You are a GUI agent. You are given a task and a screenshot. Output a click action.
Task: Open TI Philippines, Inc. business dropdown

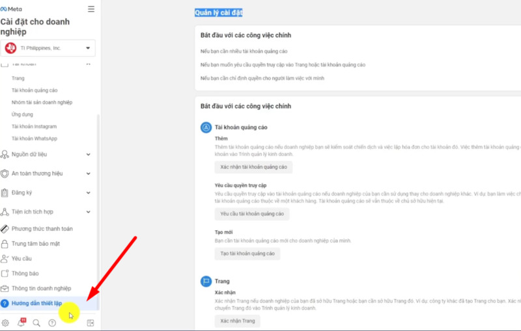click(x=48, y=48)
